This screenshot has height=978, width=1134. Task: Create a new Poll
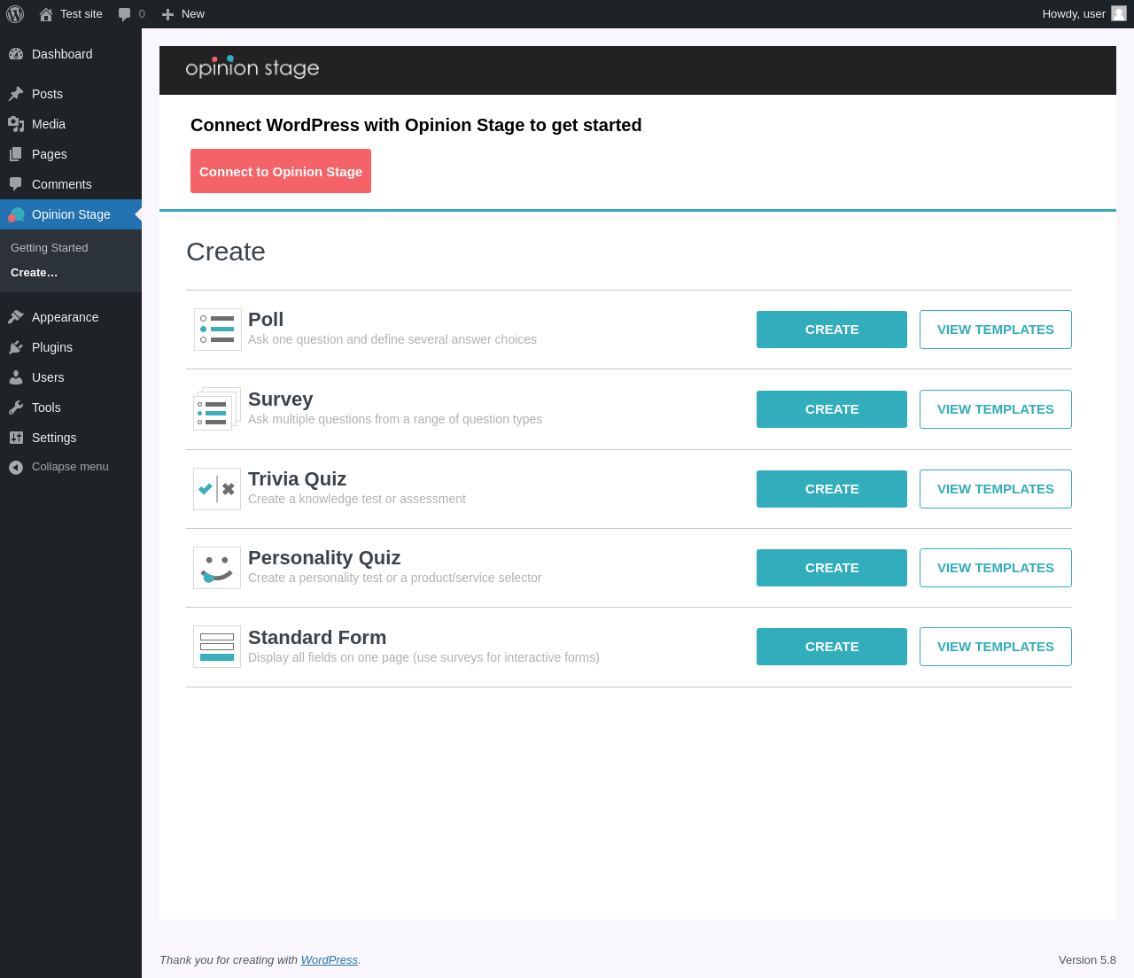(832, 330)
